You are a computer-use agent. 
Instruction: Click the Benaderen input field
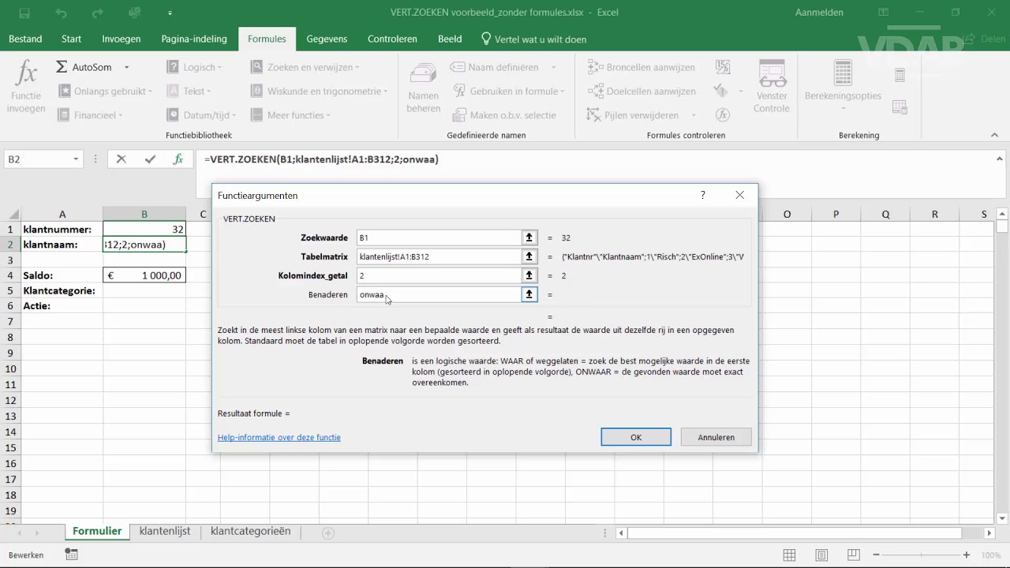439,294
